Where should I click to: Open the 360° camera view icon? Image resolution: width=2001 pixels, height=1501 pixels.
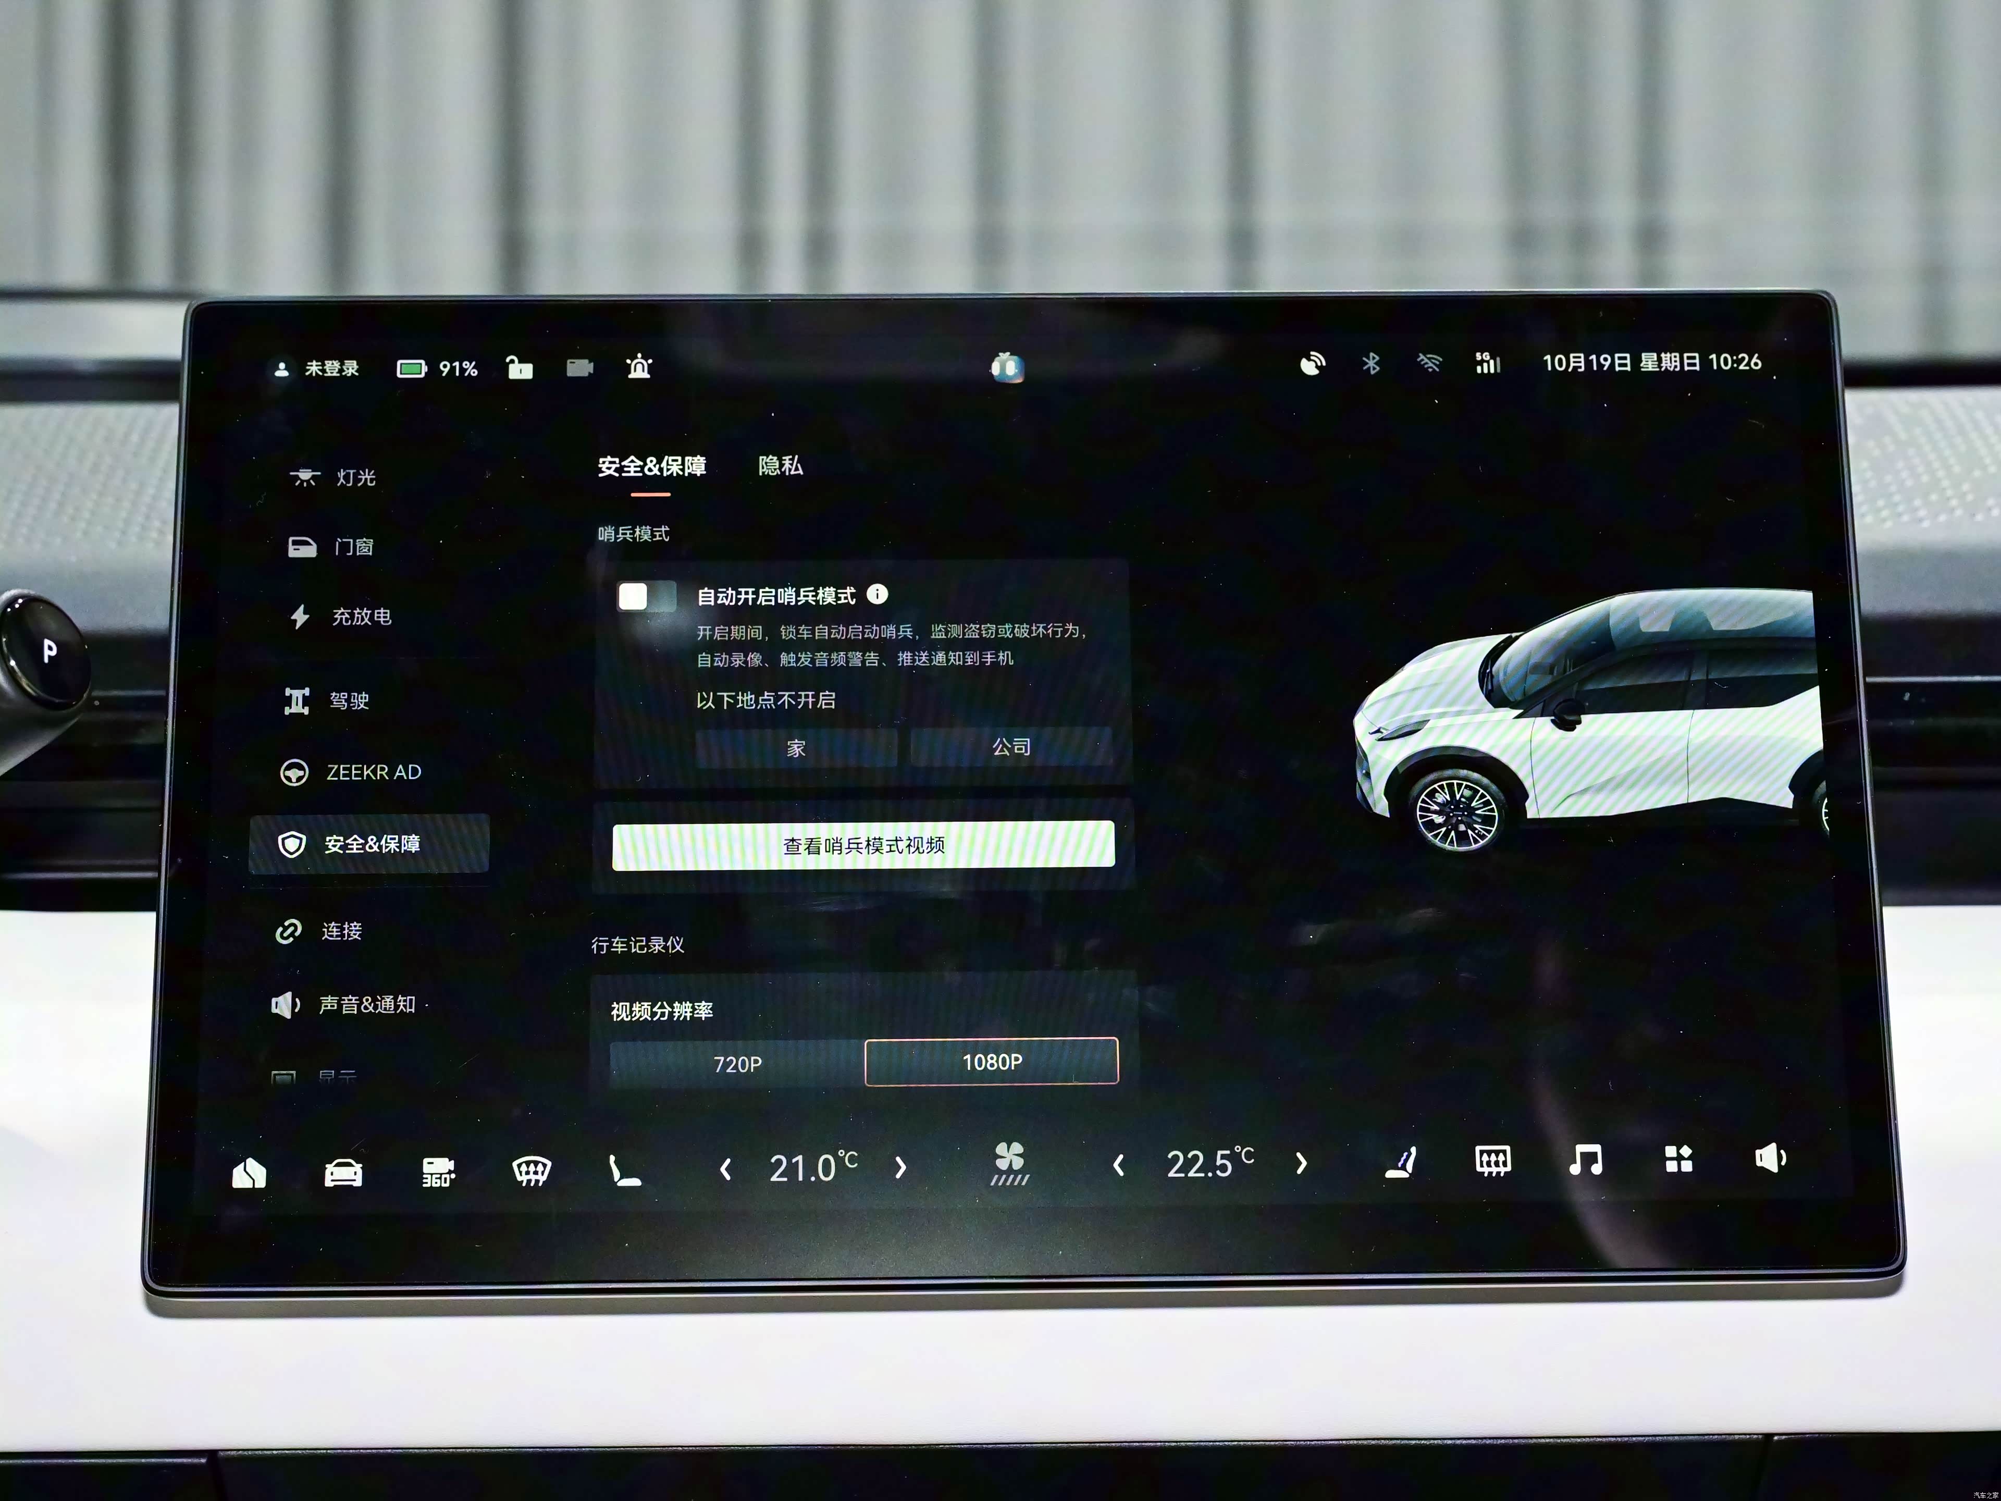click(x=438, y=1172)
